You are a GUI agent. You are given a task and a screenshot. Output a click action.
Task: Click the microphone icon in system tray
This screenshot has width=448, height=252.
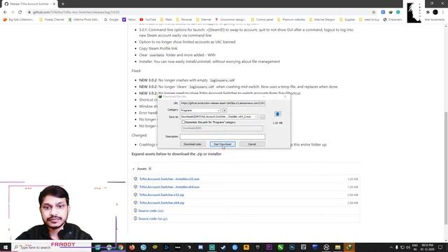[x=397, y=247]
